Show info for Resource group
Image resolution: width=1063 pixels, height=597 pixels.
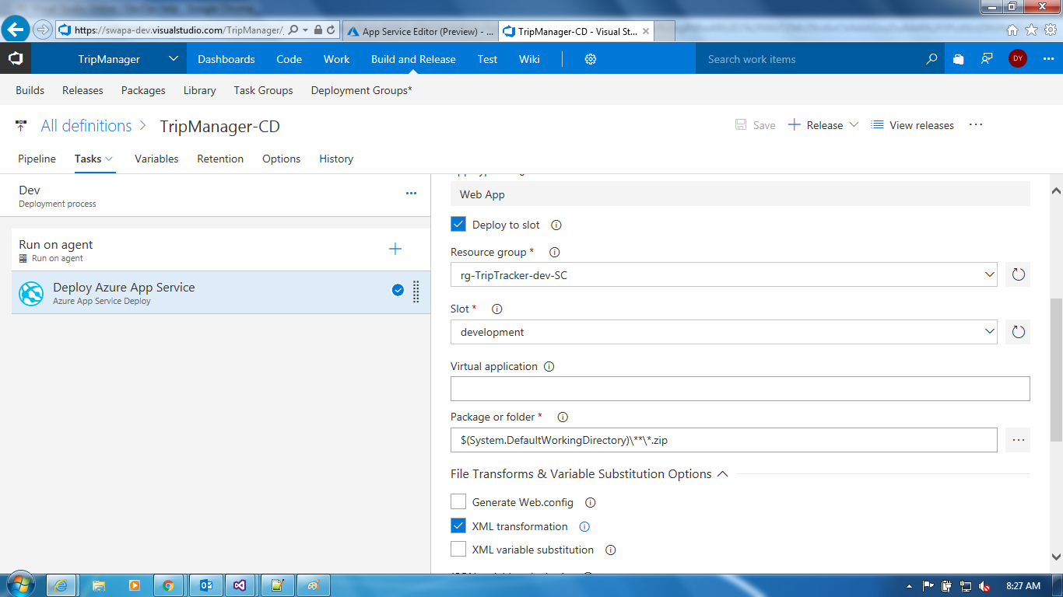[554, 253]
